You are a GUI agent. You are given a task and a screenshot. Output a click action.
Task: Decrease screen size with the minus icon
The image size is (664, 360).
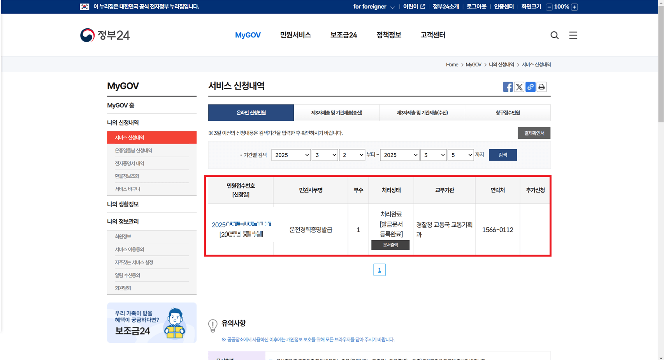coord(549,7)
